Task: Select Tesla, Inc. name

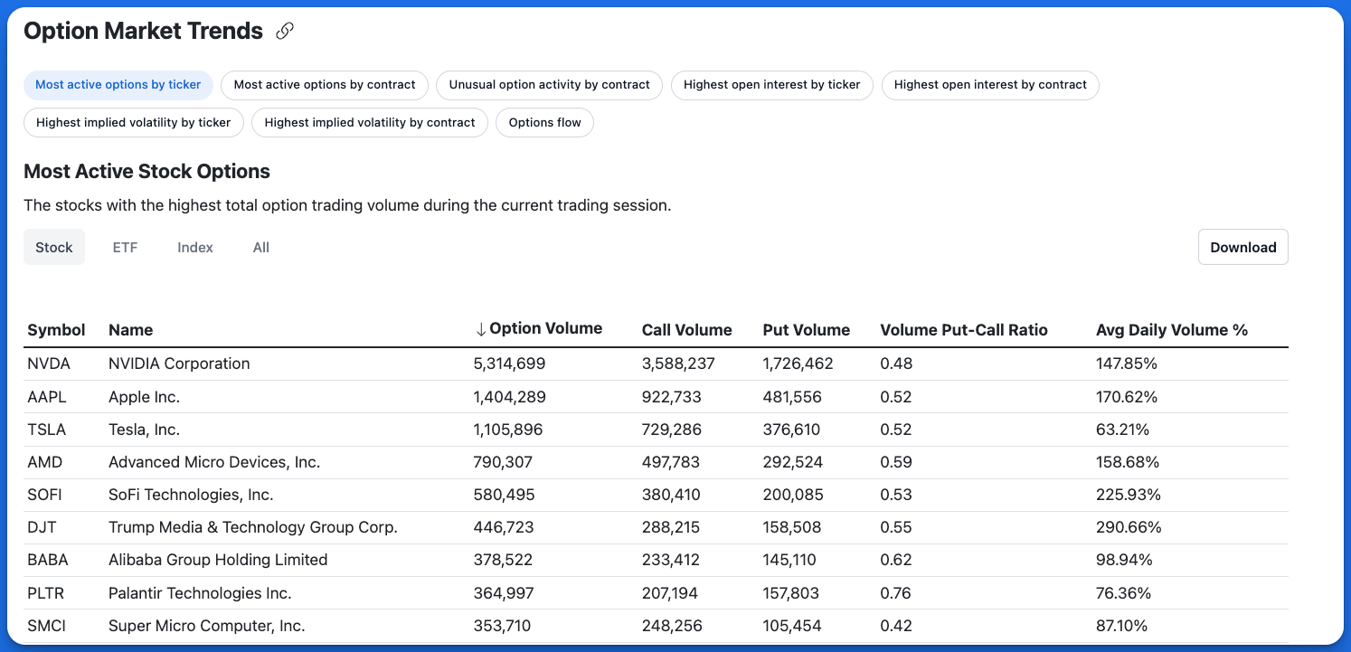Action: (145, 430)
